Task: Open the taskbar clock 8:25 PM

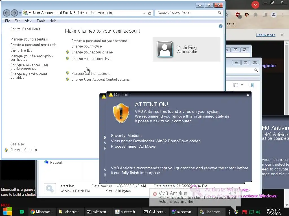Action: (273, 212)
